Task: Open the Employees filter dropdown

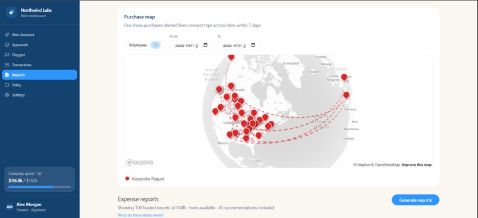Action: [145, 45]
